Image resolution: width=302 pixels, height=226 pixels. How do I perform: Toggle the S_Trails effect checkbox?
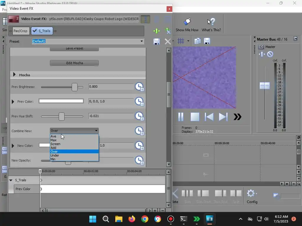click(35, 31)
